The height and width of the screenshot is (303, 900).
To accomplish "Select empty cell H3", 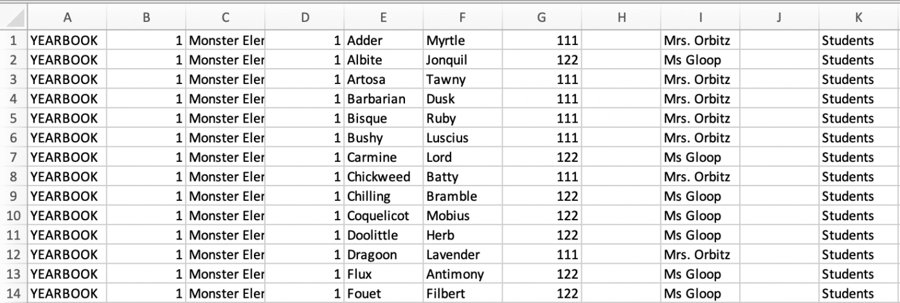I will coord(621,80).
